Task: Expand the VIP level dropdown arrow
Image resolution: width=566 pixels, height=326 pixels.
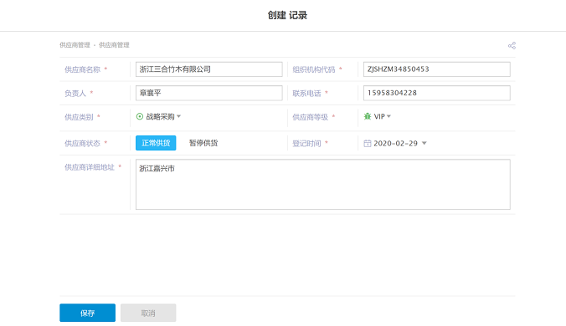Action: coord(388,116)
